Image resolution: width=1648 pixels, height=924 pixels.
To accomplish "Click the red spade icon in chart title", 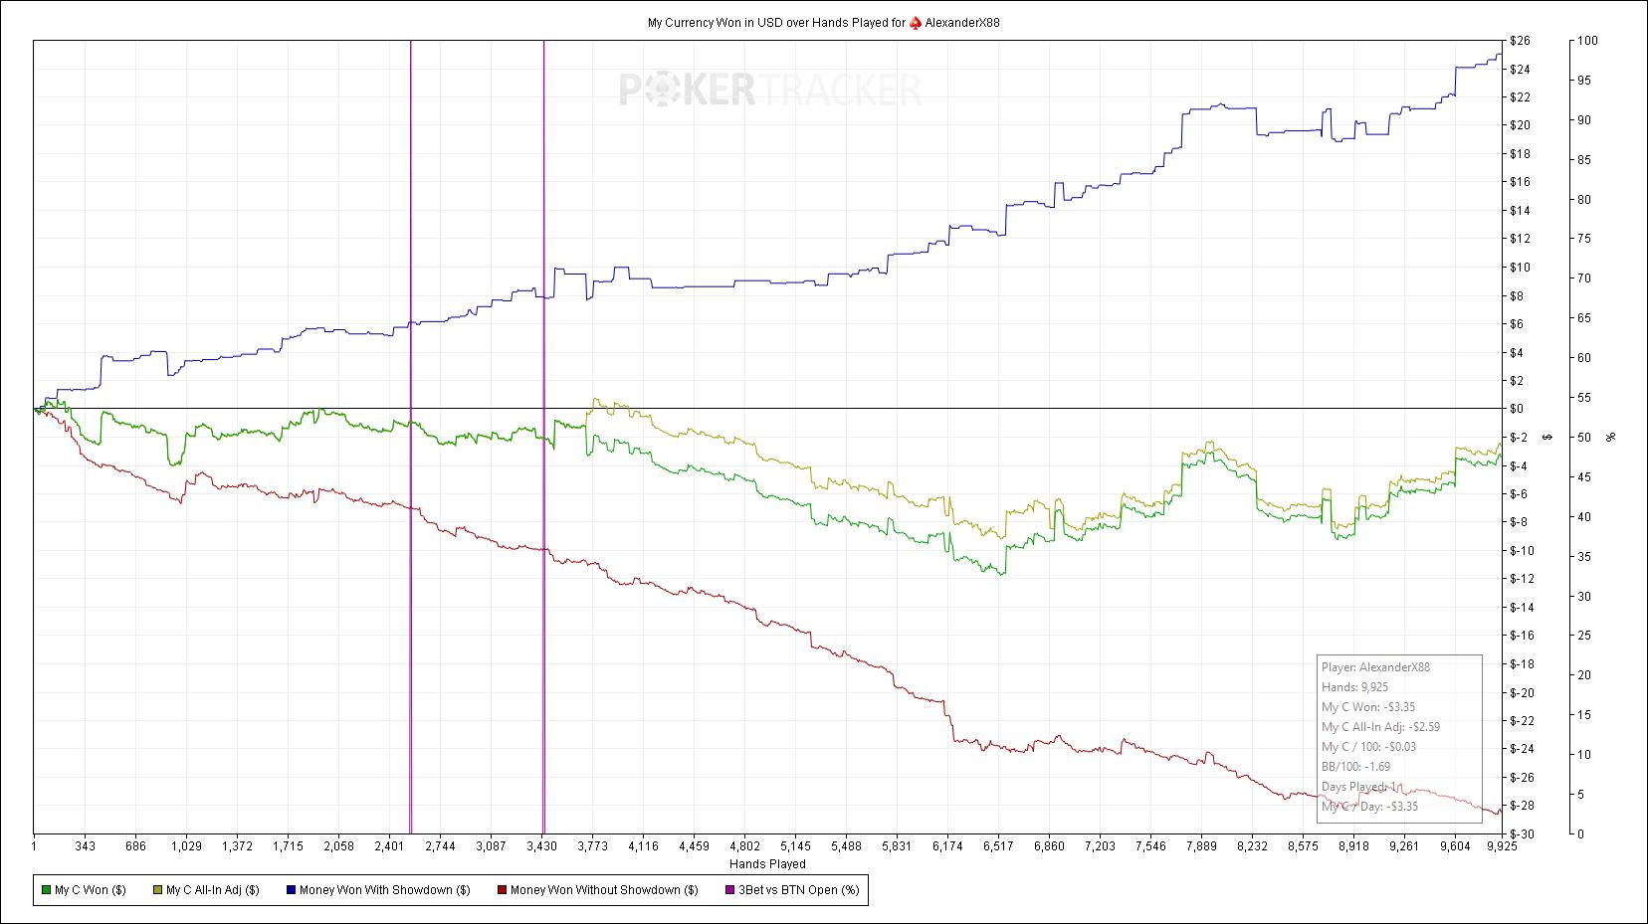I will coord(915,23).
